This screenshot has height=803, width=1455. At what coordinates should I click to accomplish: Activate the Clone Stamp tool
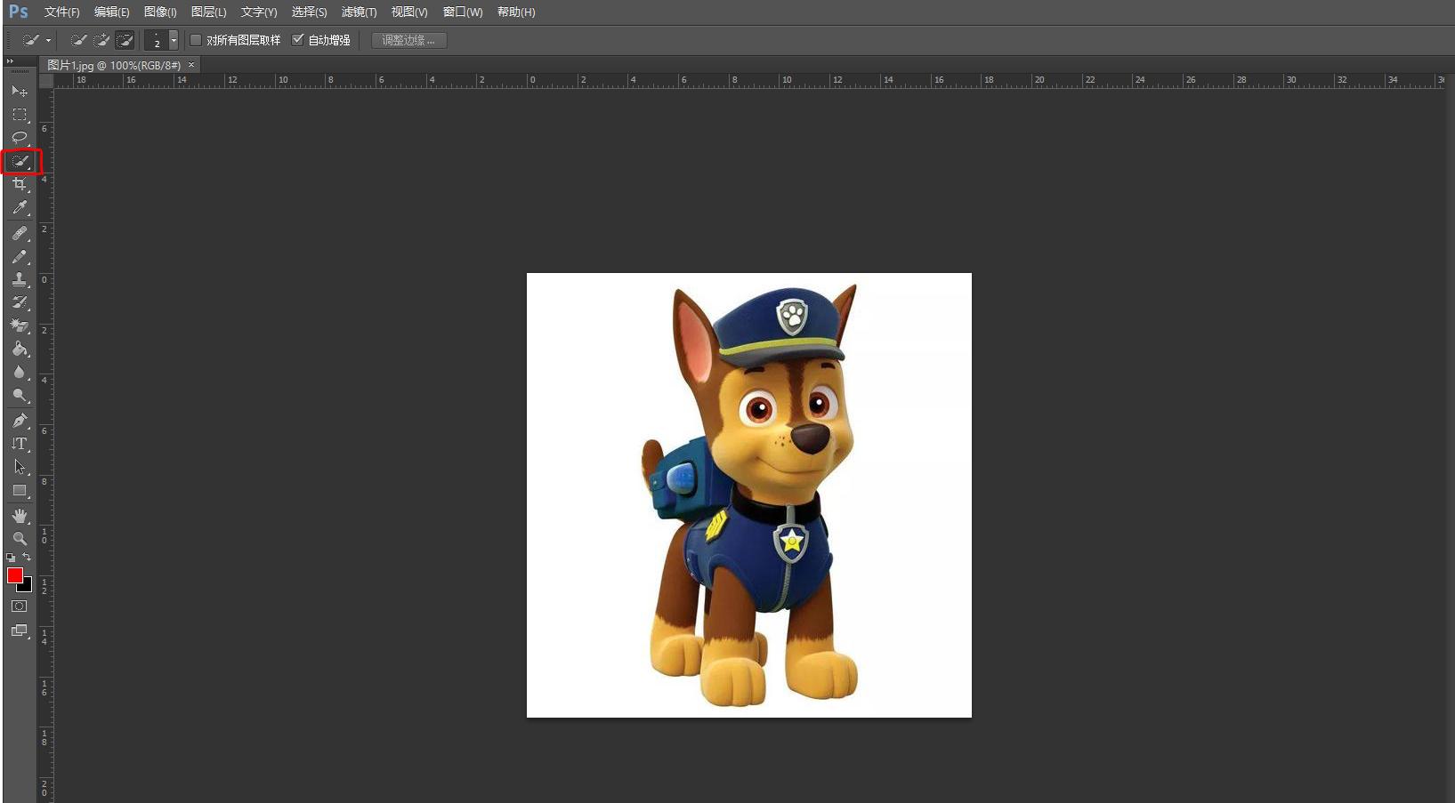pyautogui.click(x=20, y=279)
